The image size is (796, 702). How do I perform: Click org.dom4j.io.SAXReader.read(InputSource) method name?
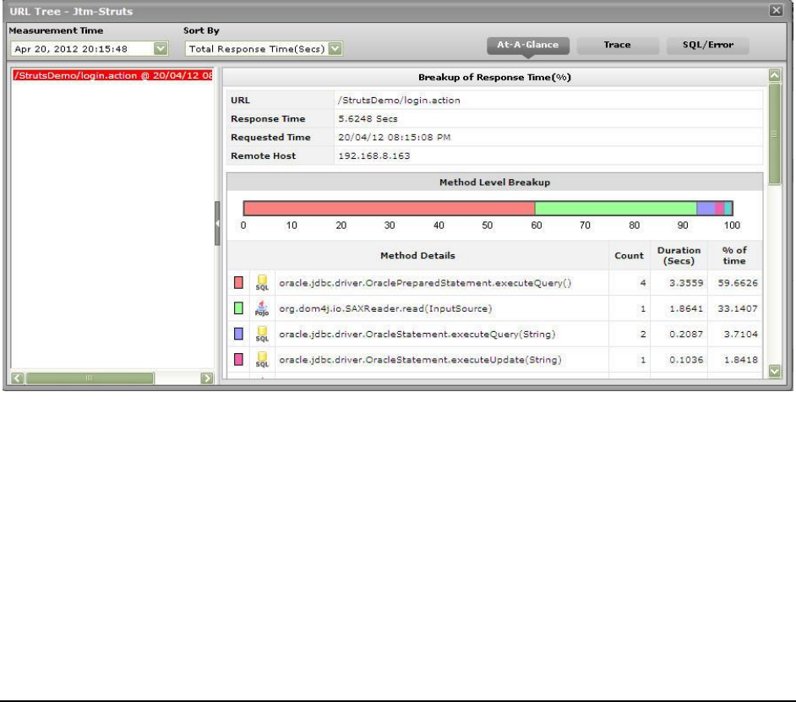[x=385, y=308]
